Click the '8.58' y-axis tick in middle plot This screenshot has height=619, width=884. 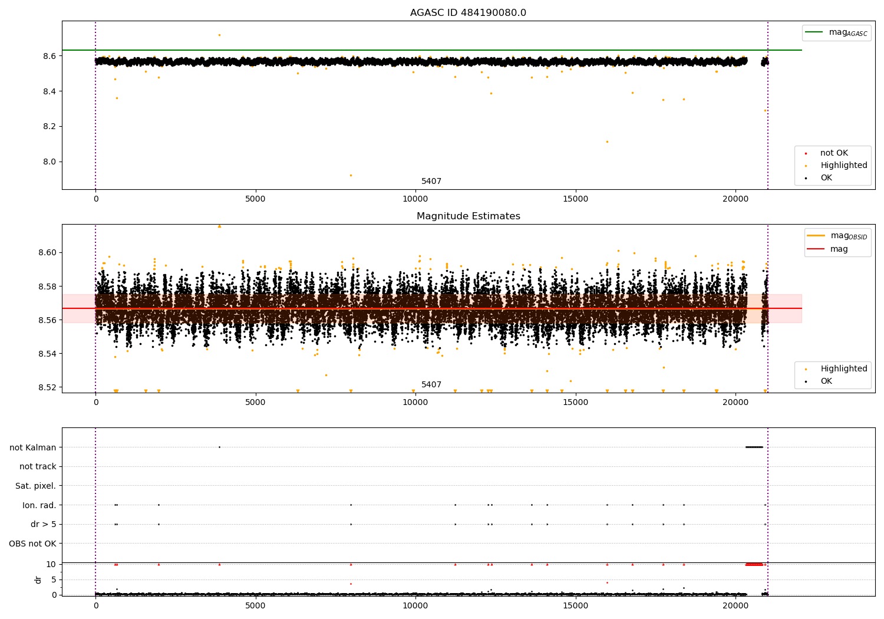pyautogui.click(x=48, y=287)
